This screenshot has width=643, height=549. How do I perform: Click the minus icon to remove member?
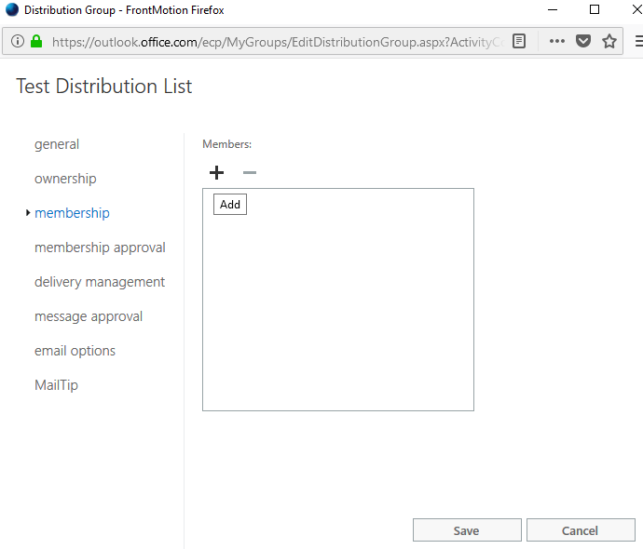pos(249,172)
